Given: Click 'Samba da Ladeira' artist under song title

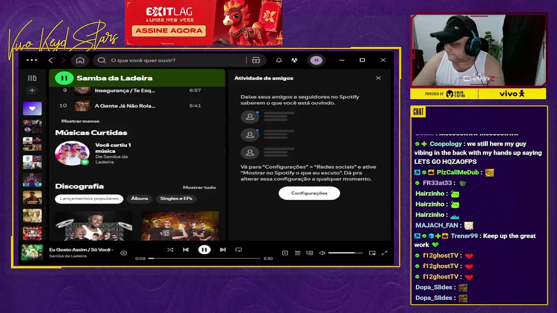Looking at the screenshot, I should [x=68, y=256].
